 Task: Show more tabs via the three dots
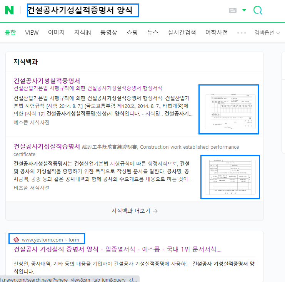242,33
